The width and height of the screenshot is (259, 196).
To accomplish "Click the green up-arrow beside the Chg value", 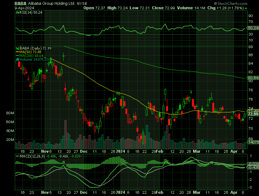I will pos(246,8).
